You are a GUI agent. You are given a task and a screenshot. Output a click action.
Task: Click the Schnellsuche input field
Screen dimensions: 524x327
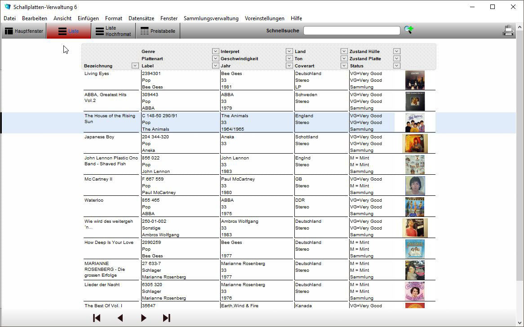(351, 31)
